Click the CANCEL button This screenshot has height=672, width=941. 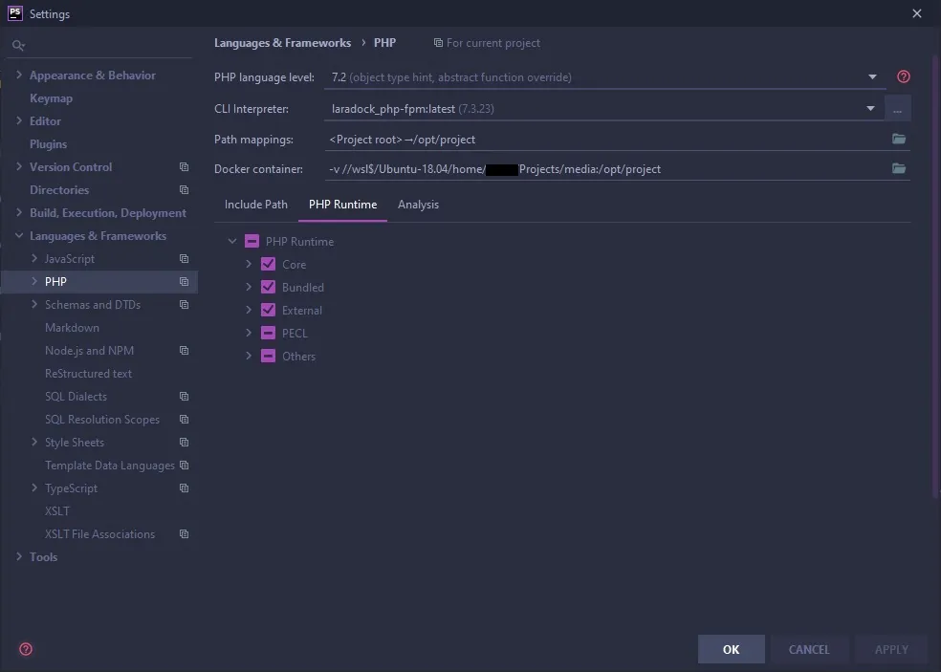click(x=809, y=649)
